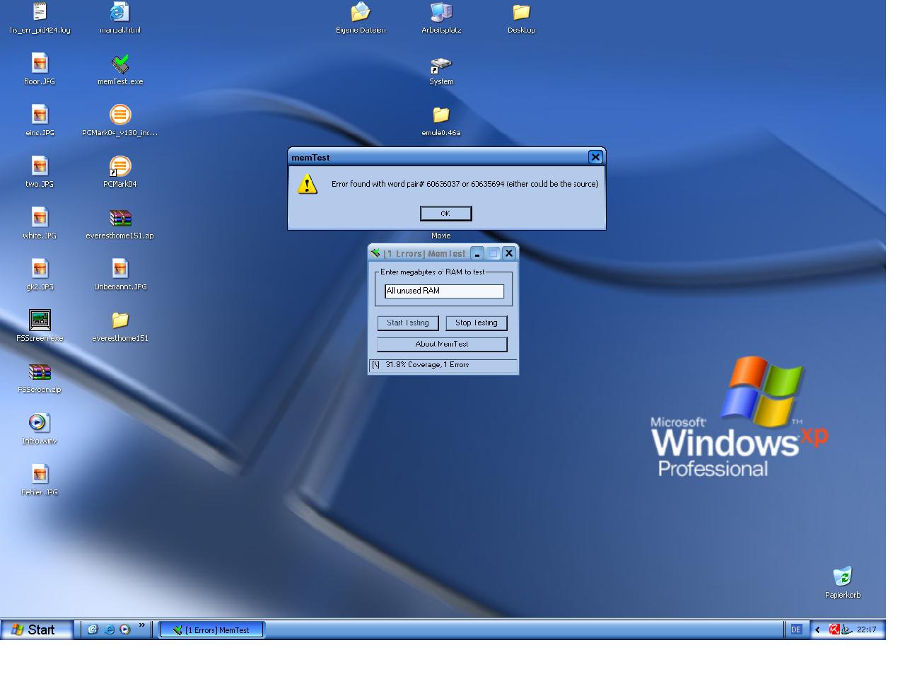The image size is (905, 679).
Task: Minimize the MemTest window
Action: coord(477,253)
